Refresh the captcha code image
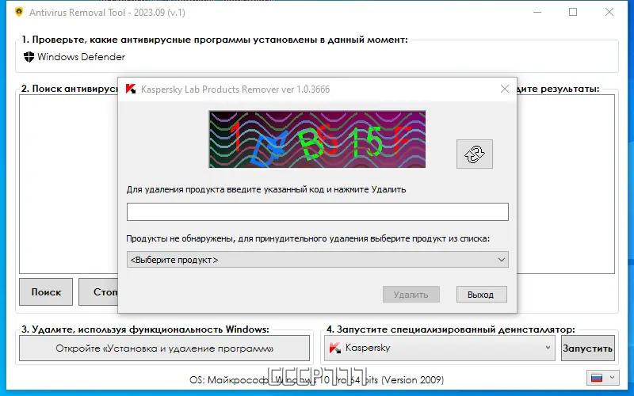 tap(474, 154)
